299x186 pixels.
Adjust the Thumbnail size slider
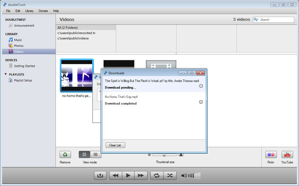[165, 155]
